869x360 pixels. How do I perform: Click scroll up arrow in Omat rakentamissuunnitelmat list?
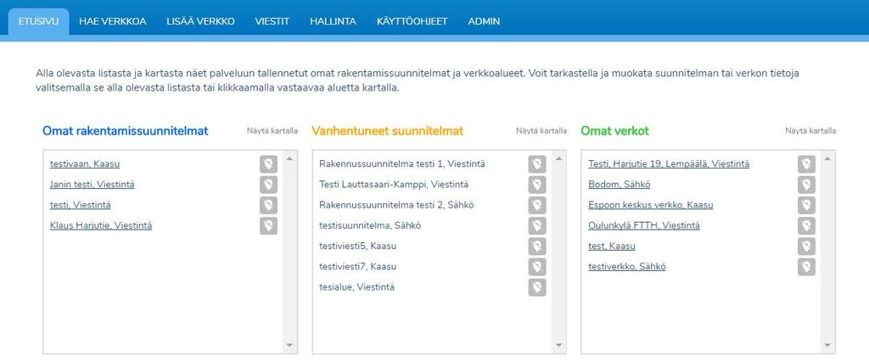(289, 159)
